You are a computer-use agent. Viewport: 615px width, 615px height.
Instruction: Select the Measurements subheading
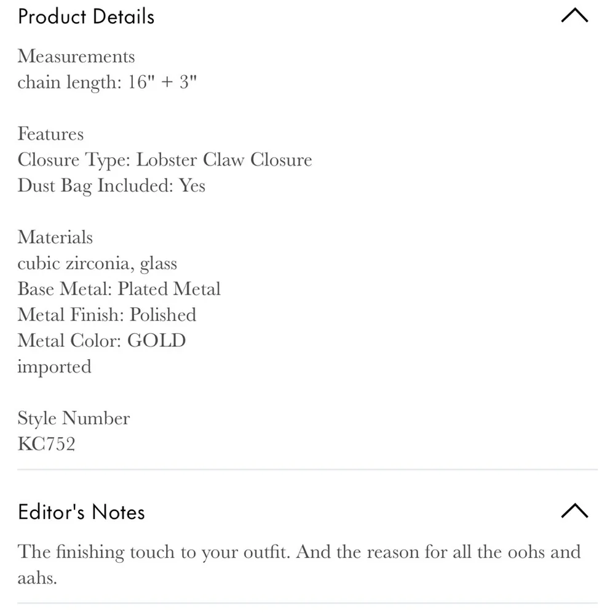76,57
